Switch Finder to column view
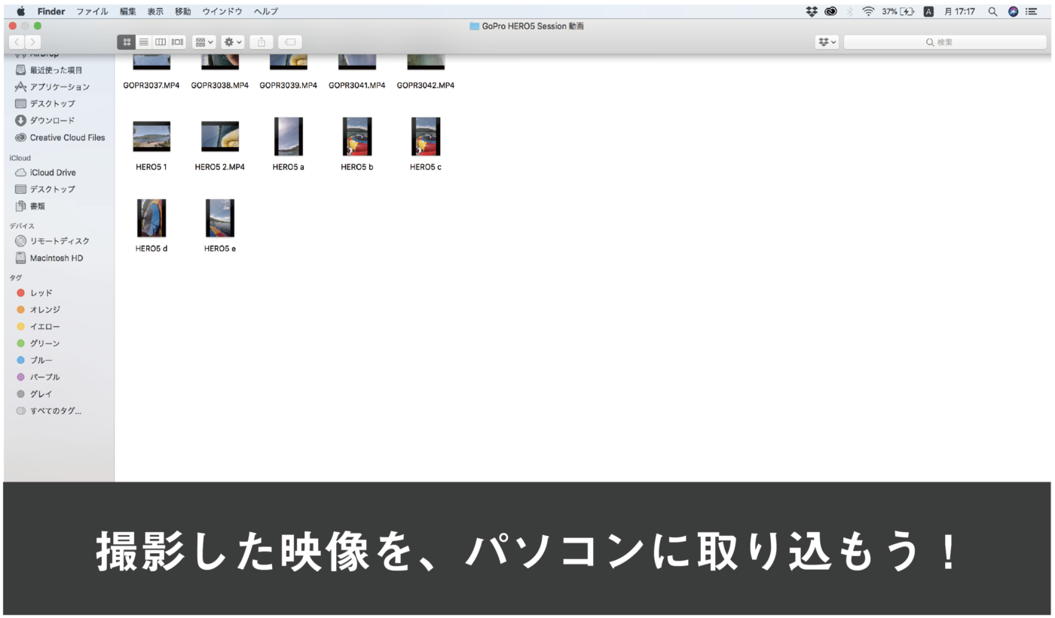The width and height of the screenshot is (1055, 618). pyautogui.click(x=161, y=42)
